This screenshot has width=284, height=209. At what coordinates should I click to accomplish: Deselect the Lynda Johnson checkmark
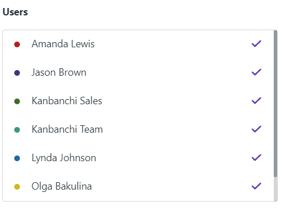pyautogui.click(x=256, y=158)
